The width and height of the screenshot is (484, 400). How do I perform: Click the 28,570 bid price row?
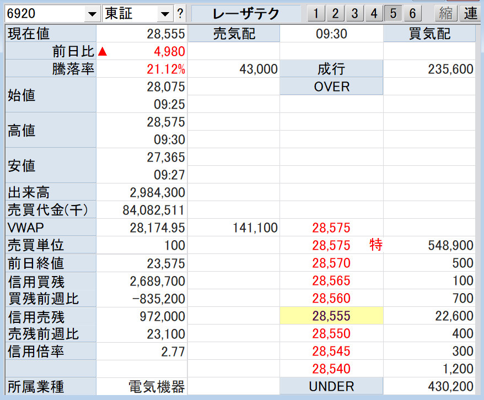coord(331,263)
